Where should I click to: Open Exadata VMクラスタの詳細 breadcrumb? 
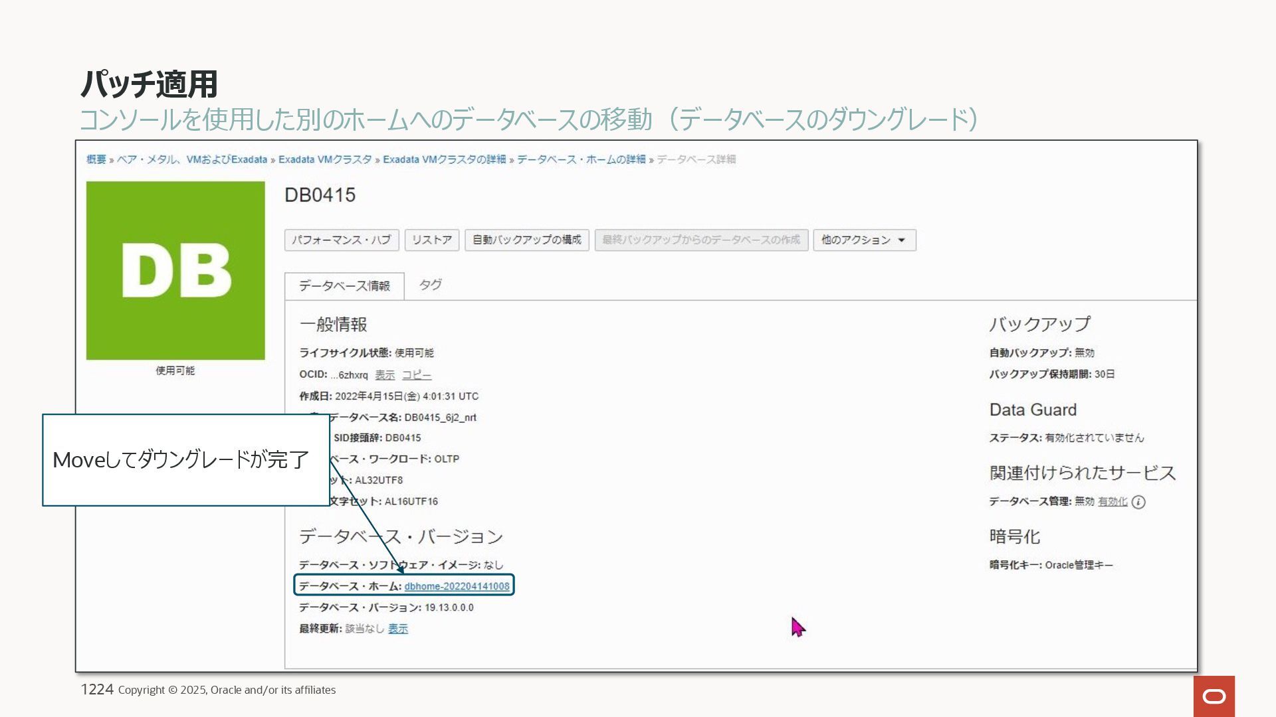click(x=444, y=159)
